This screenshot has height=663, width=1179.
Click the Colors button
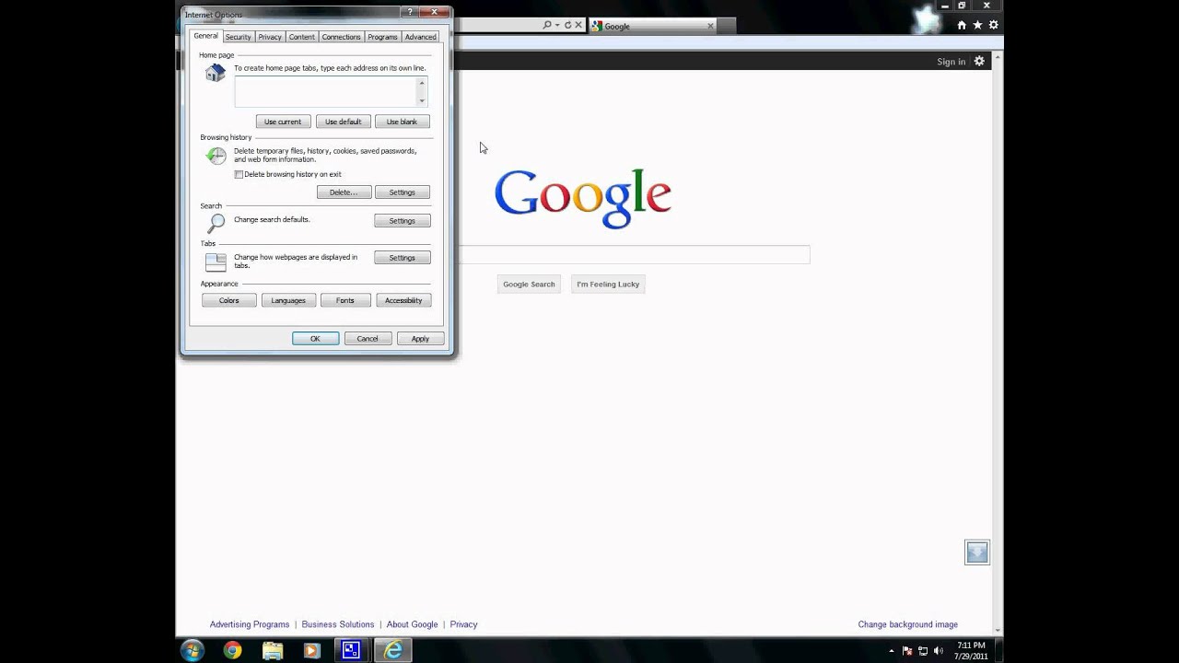[229, 300]
